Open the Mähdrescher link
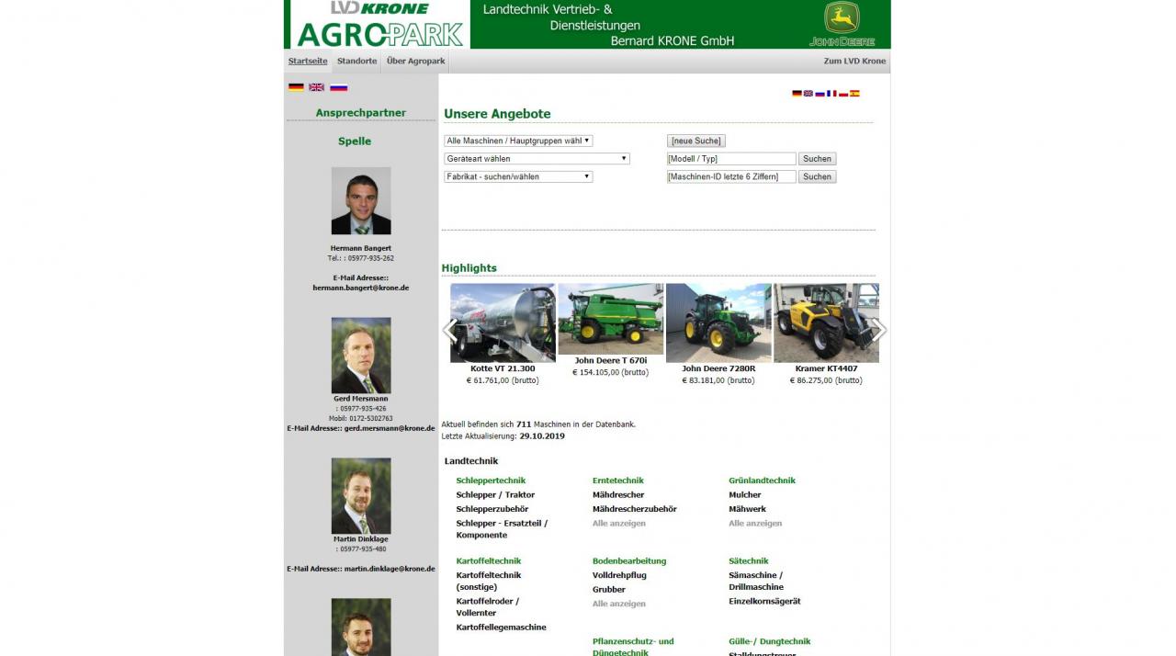The image size is (1176, 656). tap(618, 495)
